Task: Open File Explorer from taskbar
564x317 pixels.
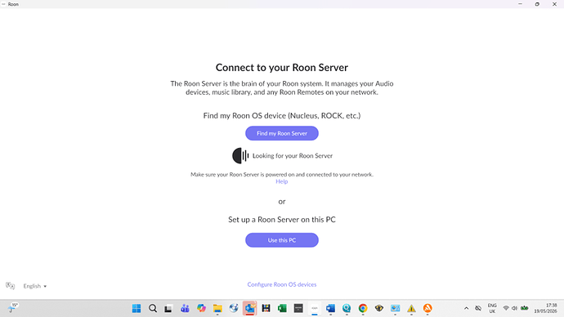Action: coord(217,308)
